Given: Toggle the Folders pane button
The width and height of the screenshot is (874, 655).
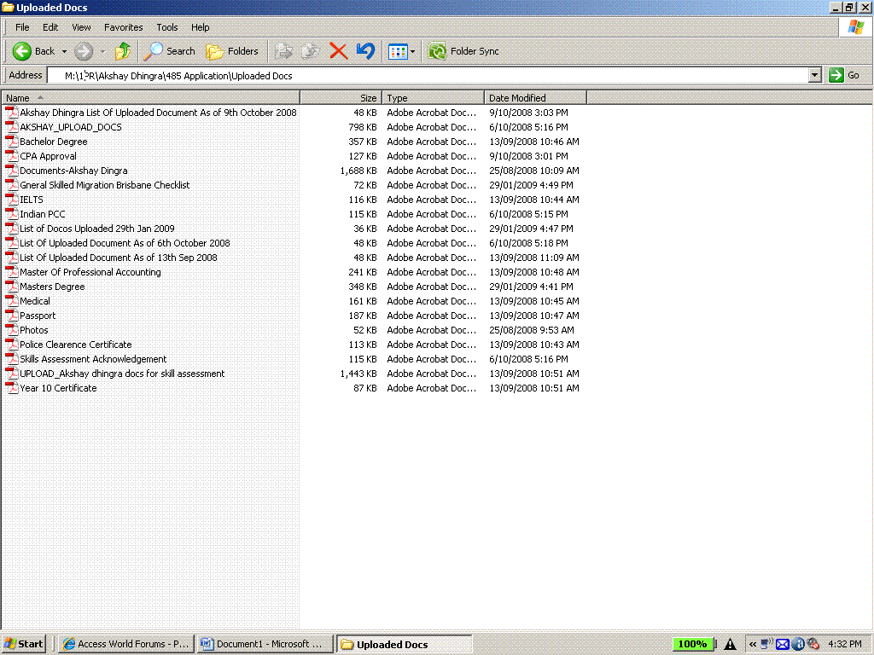Looking at the screenshot, I should point(232,51).
